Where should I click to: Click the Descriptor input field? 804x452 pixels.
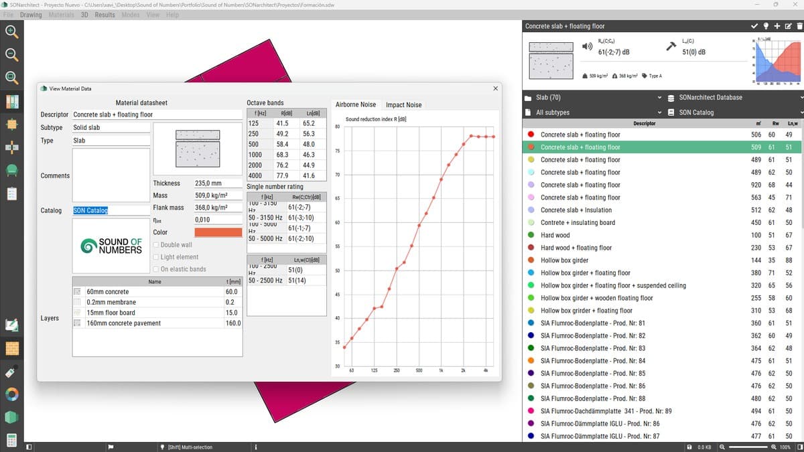(x=157, y=115)
